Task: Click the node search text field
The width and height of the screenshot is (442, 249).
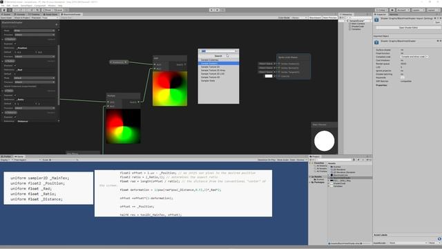Action: point(218,51)
